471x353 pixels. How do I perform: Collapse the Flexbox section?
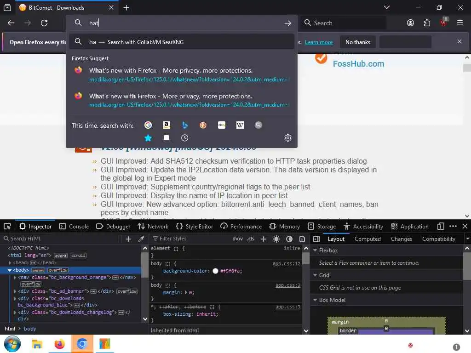tap(315, 251)
